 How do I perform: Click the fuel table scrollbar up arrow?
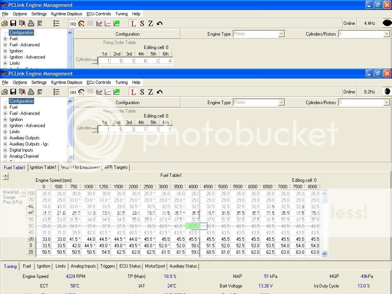point(325,193)
